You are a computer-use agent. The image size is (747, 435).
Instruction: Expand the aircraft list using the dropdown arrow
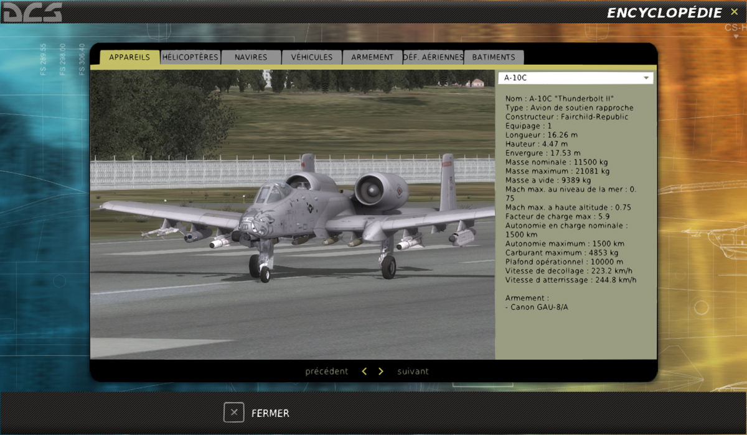(x=646, y=78)
